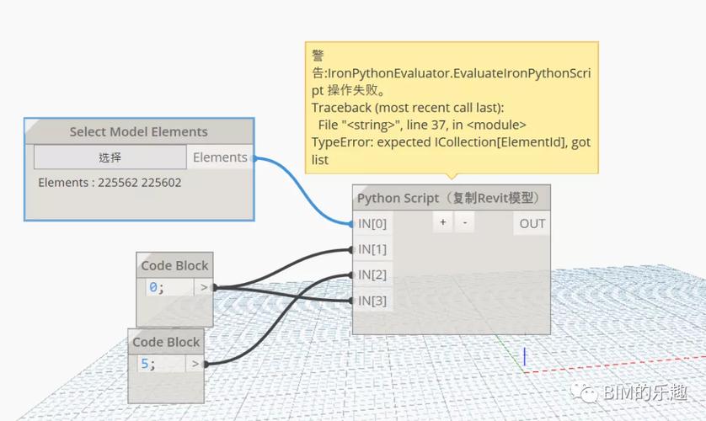Image resolution: width=706 pixels, height=421 pixels.
Task: Click the IN[0] input port
Action: click(372, 223)
